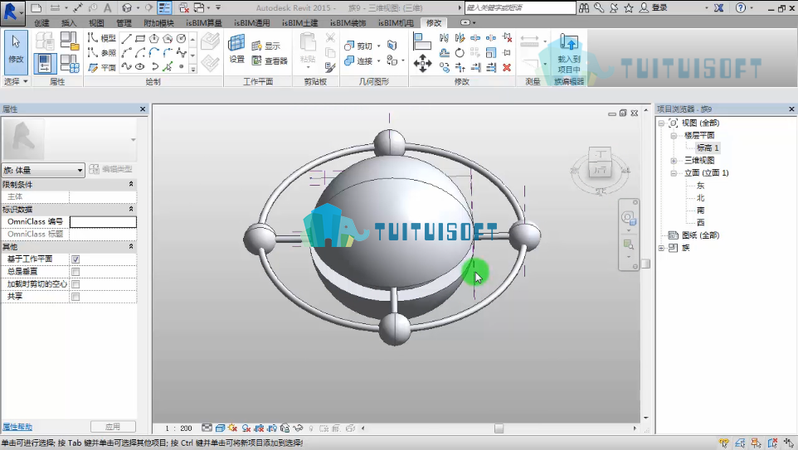Open the 剪切 dropdown arrow
Image resolution: width=798 pixels, height=450 pixels.
pyautogui.click(x=378, y=46)
